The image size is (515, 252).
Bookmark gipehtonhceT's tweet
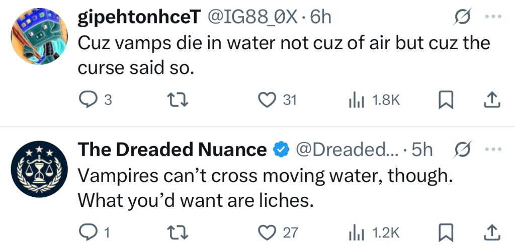[445, 100]
